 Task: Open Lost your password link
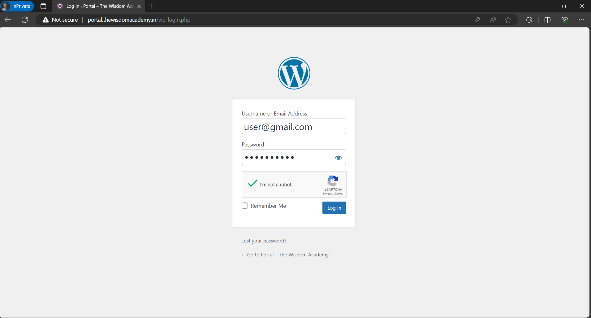pos(264,241)
